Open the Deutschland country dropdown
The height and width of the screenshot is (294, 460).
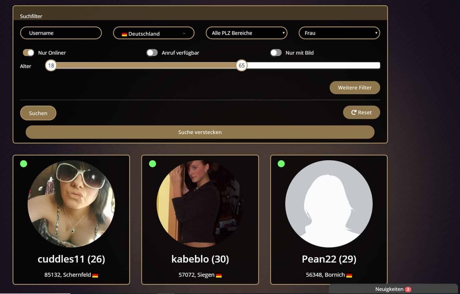pyautogui.click(x=154, y=33)
